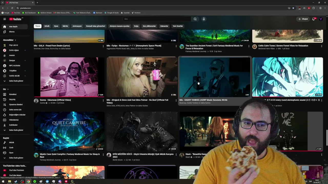Open Beğendiğim videolar list
Image resolution: width=328 pixels, height=184 pixels.
[x=14, y=115]
